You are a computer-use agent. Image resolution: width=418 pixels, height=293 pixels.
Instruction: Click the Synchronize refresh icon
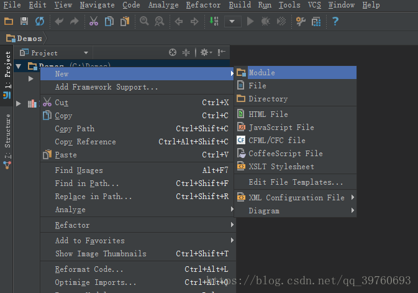point(40,21)
